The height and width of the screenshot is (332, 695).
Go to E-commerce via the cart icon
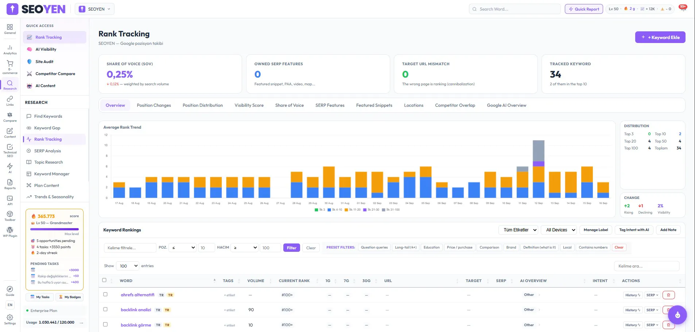pos(10,67)
